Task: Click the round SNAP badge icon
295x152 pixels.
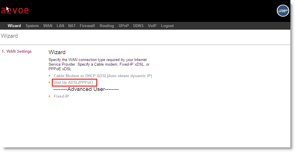Action: [x=283, y=11]
